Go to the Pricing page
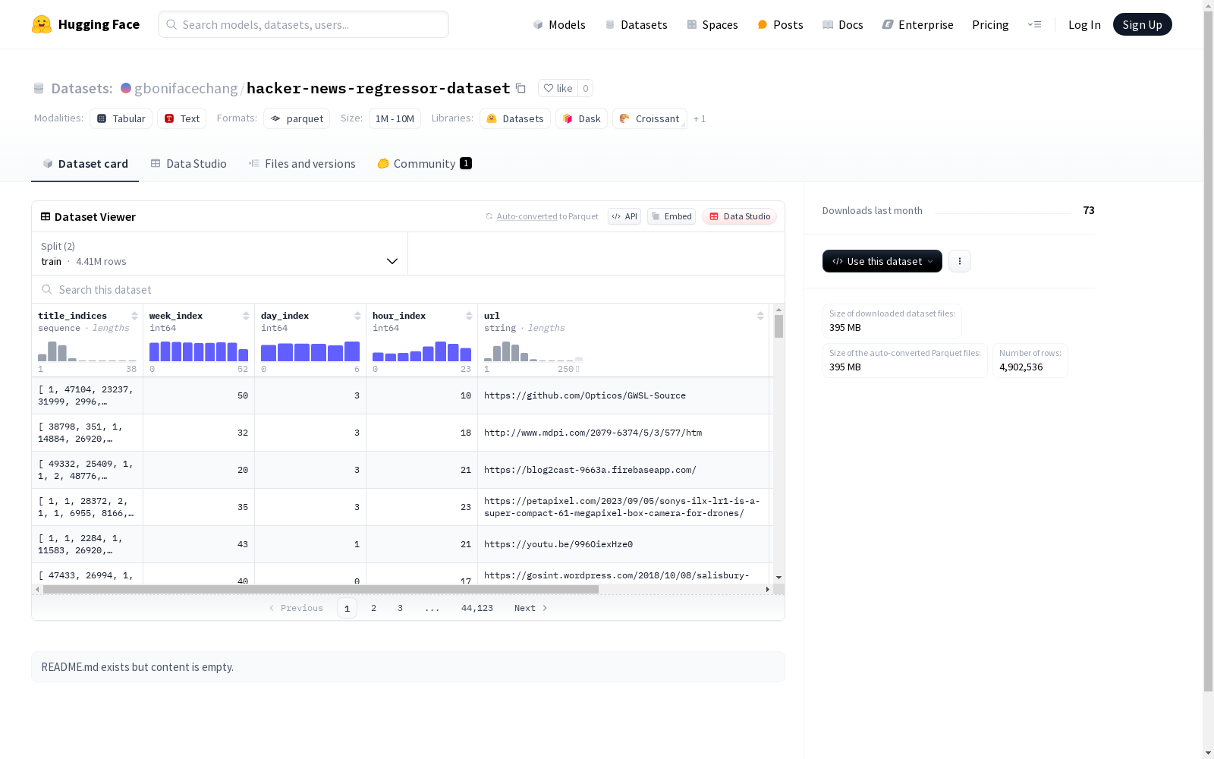Screen dimensions: 1214x759 [x=990, y=24]
